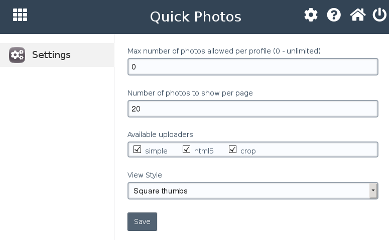Click the power logout icon
Image resolution: width=389 pixels, height=240 pixels.
pos(379,15)
